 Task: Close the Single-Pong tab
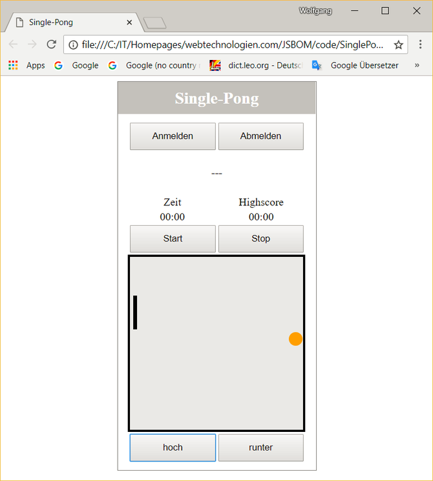point(129,23)
